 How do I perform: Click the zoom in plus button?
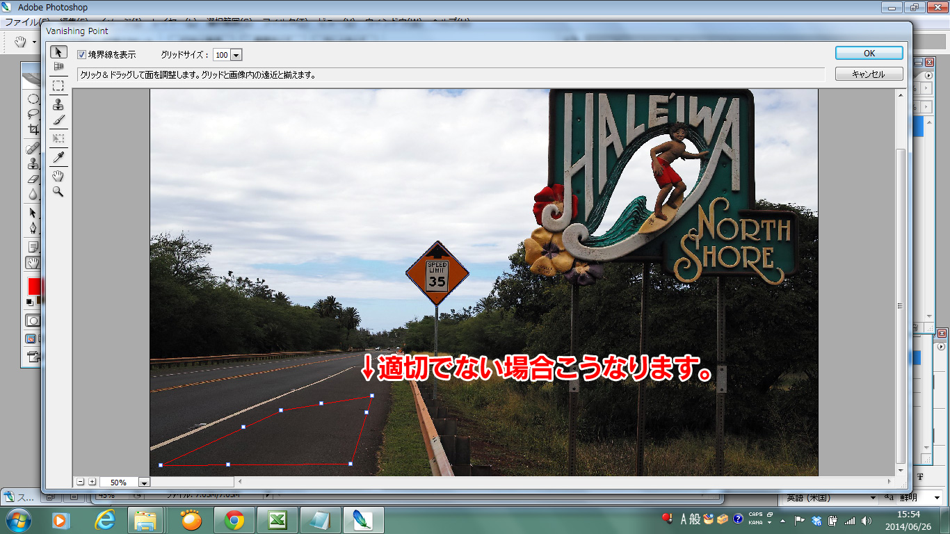(92, 482)
